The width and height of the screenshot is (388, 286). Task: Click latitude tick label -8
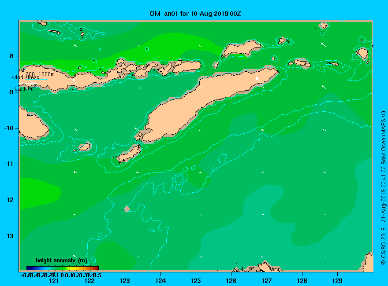pos(11,56)
